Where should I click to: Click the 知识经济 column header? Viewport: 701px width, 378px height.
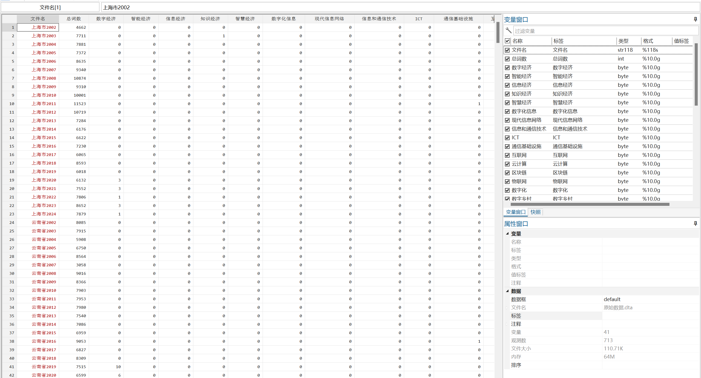tap(210, 19)
